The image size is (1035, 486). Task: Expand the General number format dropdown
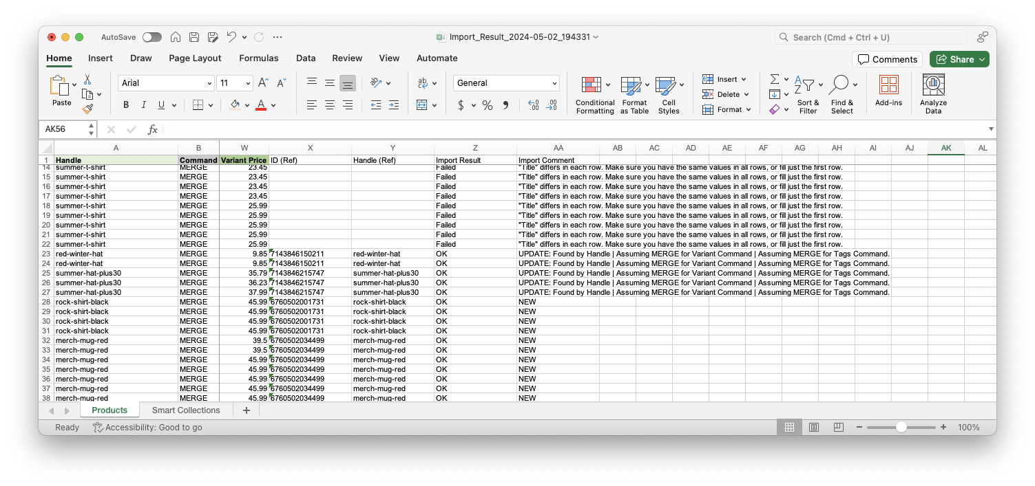[554, 83]
